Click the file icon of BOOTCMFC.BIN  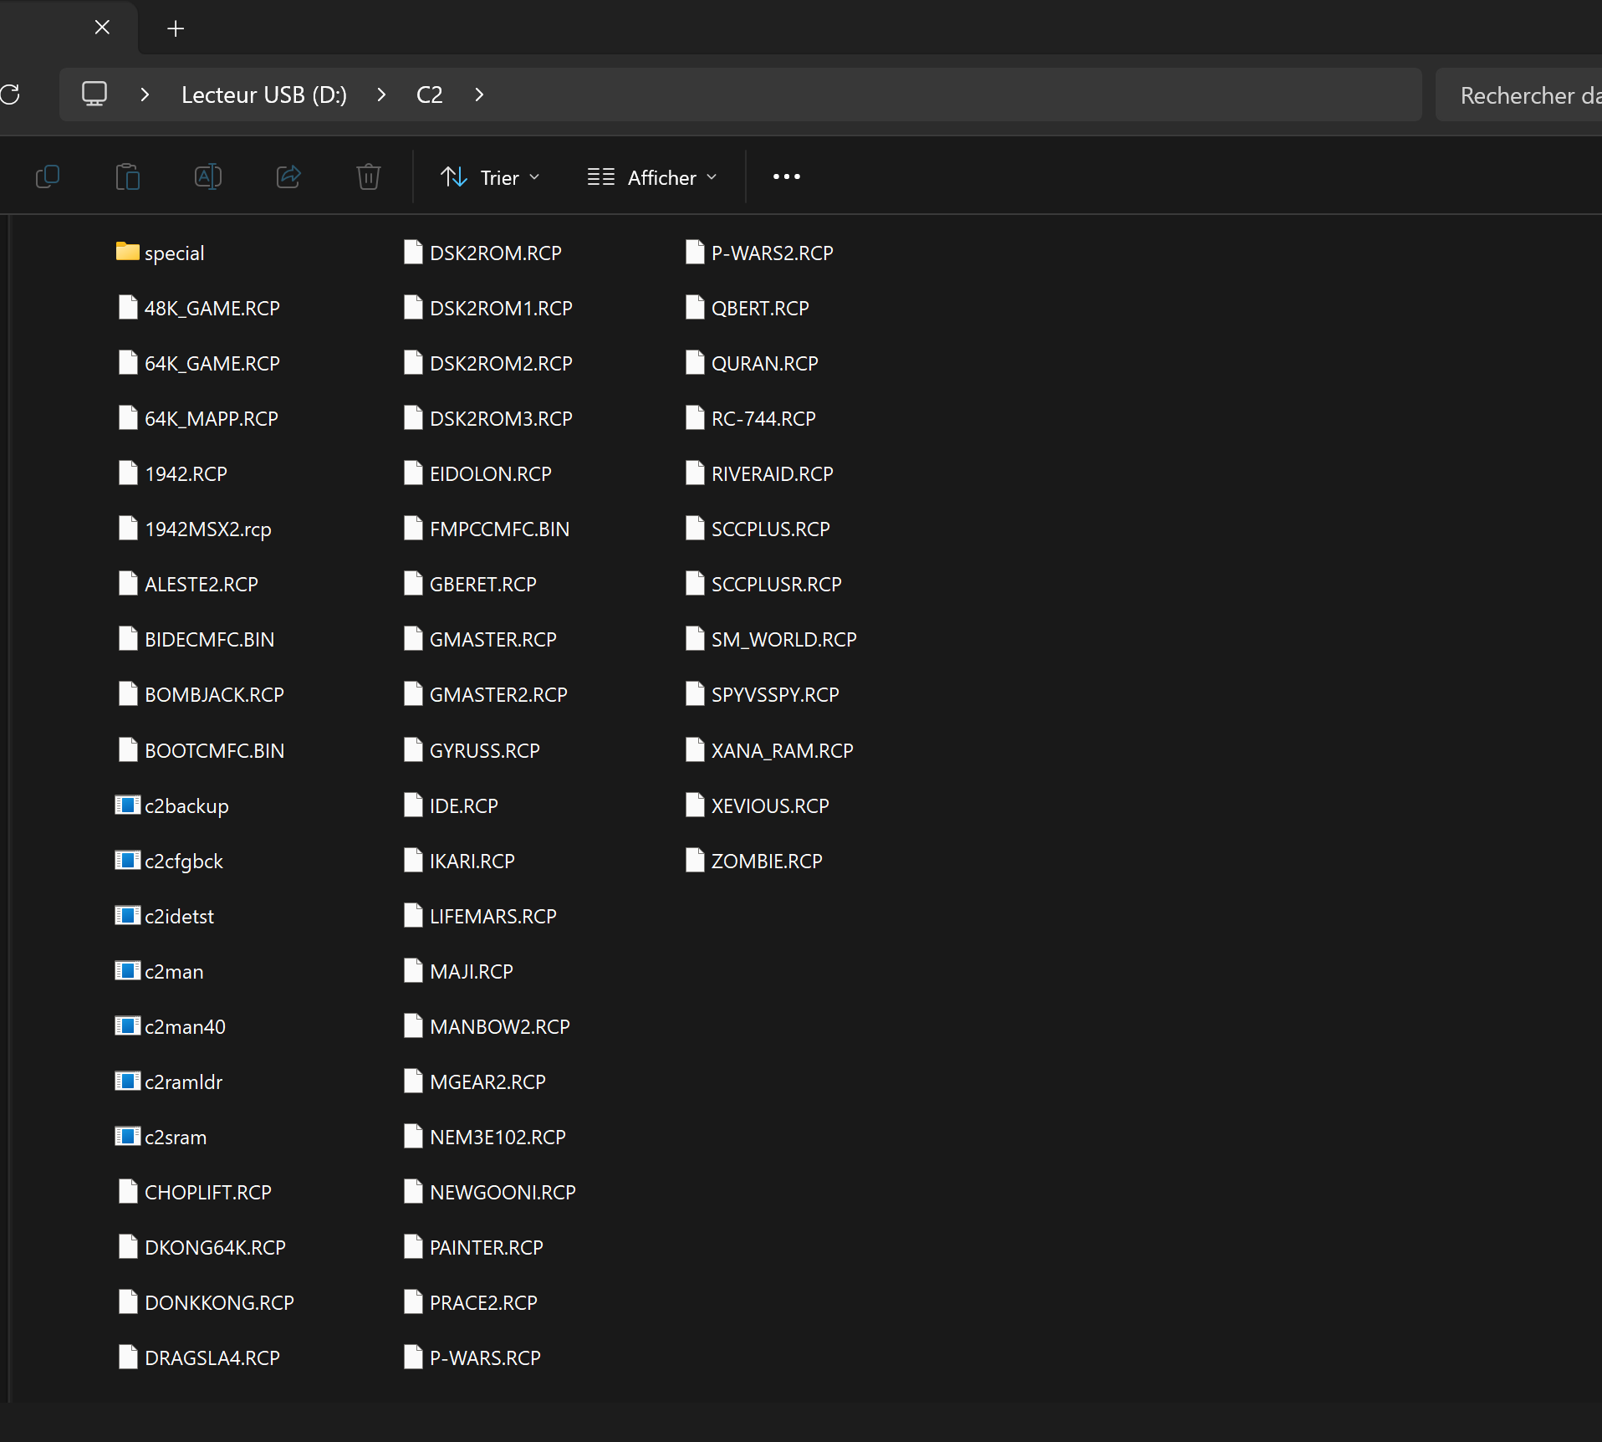tap(128, 749)
